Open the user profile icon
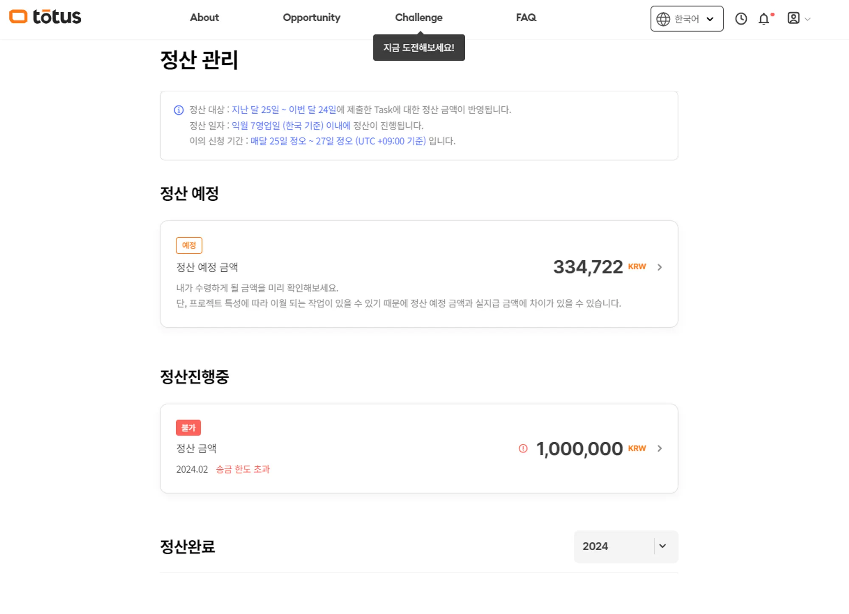This screenshot has height=614, width=849. coord(793,18)
